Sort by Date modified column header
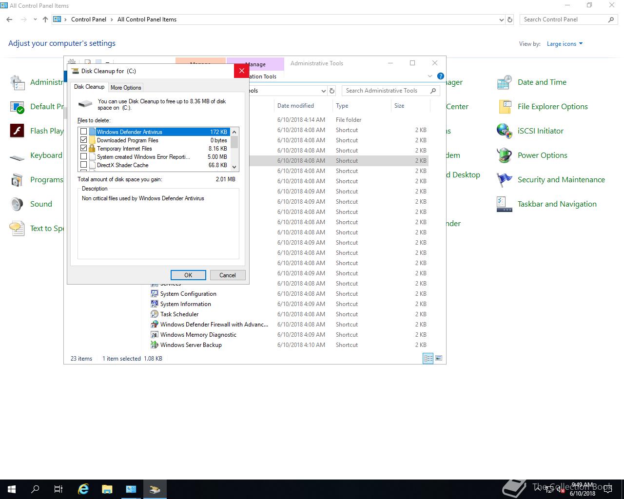624x499 pixels. click(303, 106)
